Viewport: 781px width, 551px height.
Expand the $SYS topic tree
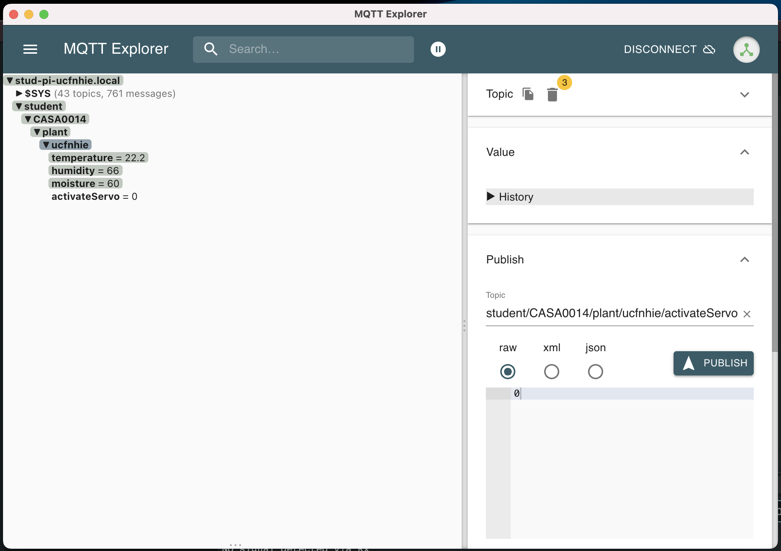(19, 93)
